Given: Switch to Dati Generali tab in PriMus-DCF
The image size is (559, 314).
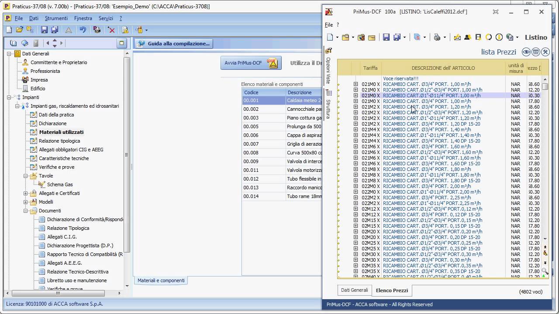Looking at the screenshot, I should [355, 290].
